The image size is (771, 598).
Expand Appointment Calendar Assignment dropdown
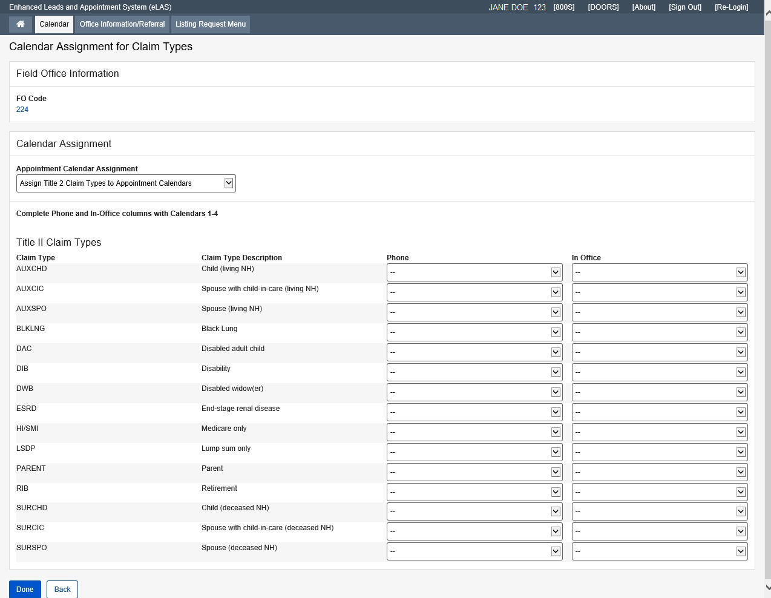pyautogui.click(x=126, y=183)
